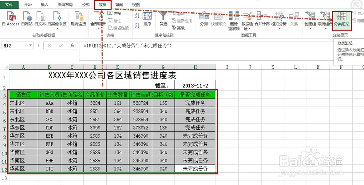Select row 13 header

click(x=4, y=178)
